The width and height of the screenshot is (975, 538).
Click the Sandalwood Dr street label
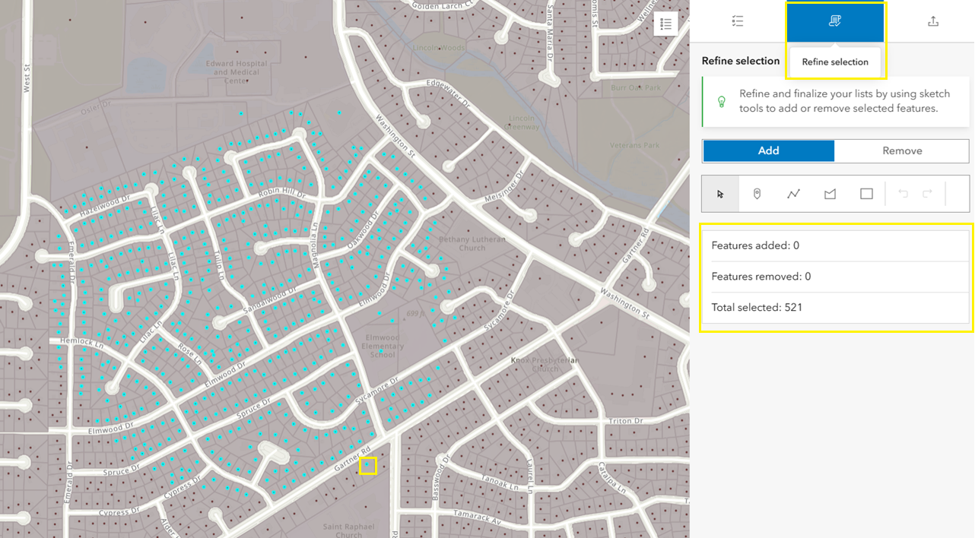[269, 299]
